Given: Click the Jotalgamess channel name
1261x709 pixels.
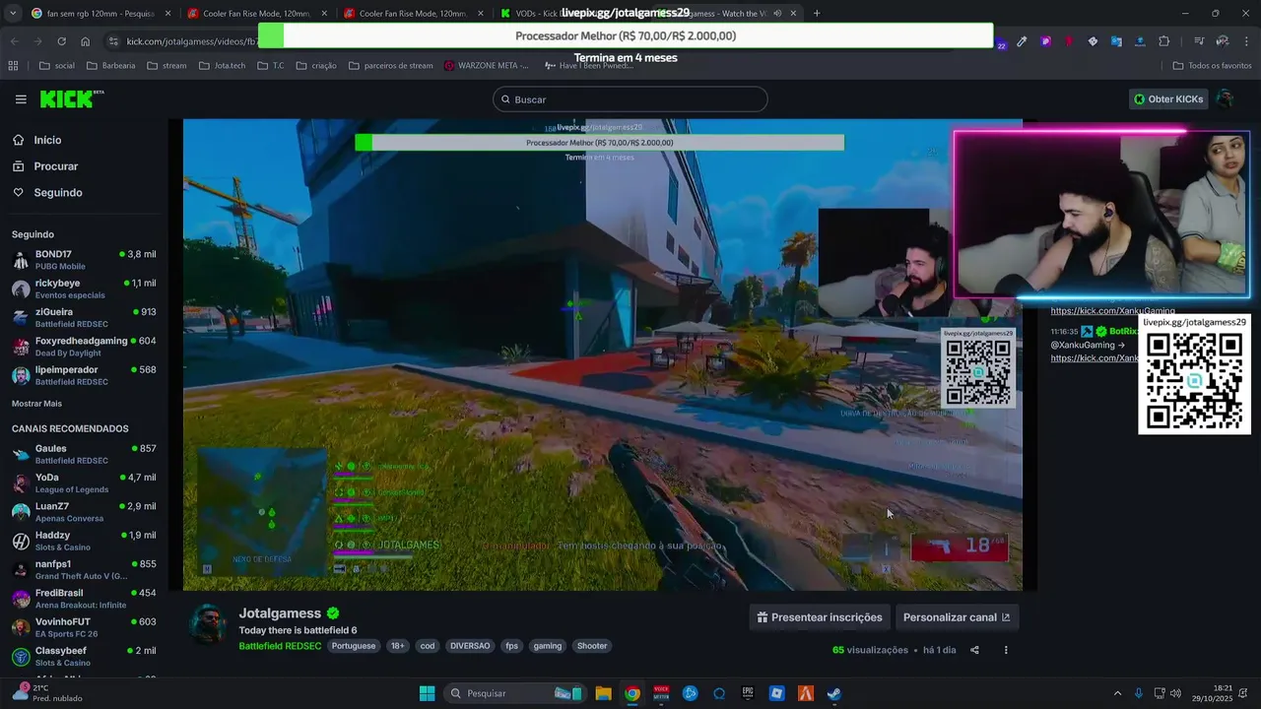Looking at the screenshot, I should 280,613.
